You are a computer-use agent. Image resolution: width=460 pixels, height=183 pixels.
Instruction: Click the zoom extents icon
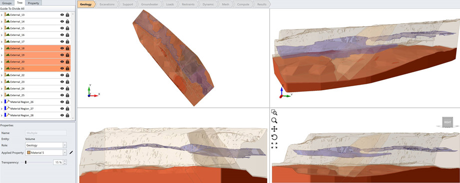[274, 146]
